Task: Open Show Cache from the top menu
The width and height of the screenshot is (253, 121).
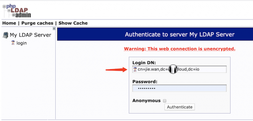Action: (73, 23)
